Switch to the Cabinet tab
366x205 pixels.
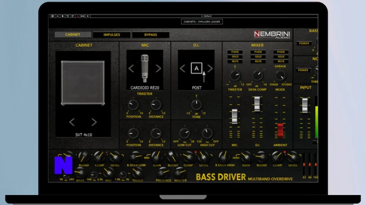[73, 35]
